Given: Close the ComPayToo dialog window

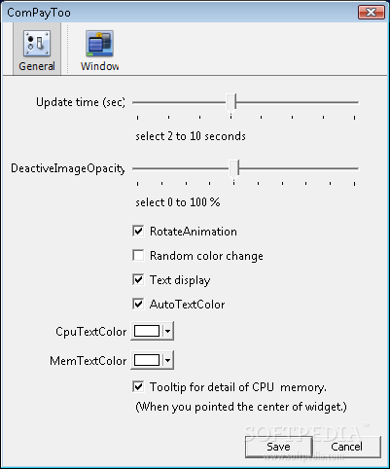Looking at the screenshot, I should pyautogui.click(x=372, y=13).
